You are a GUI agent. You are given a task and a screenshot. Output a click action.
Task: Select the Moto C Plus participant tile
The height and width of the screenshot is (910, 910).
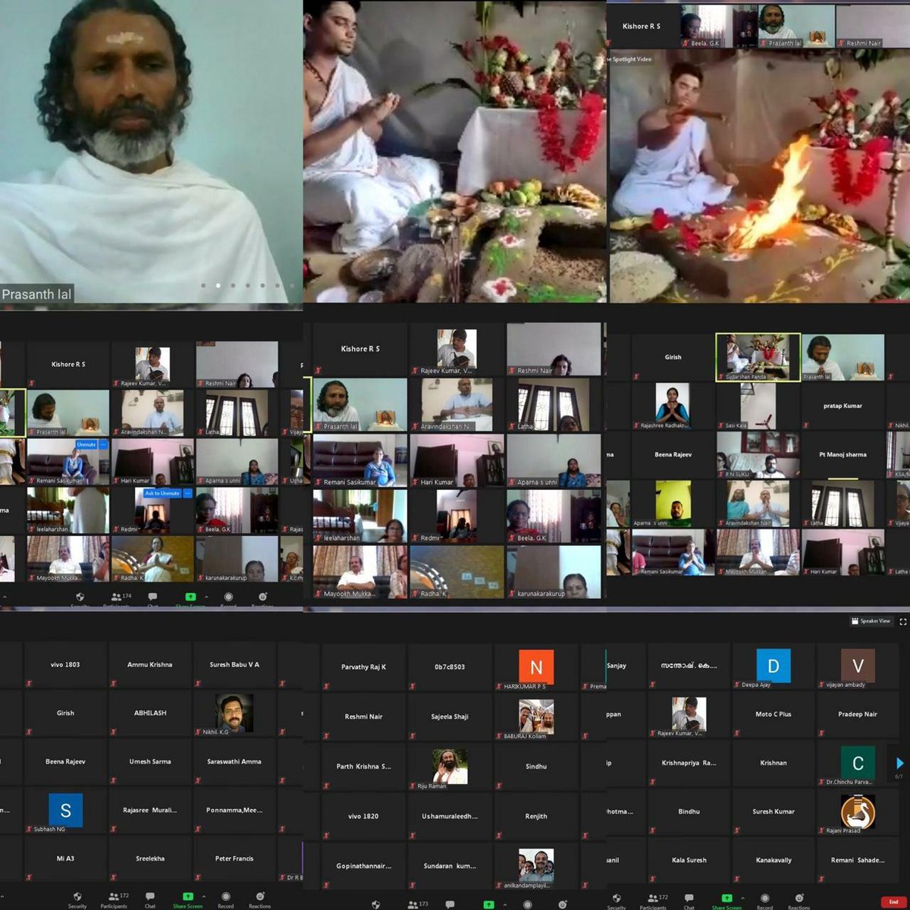(773, 714)
